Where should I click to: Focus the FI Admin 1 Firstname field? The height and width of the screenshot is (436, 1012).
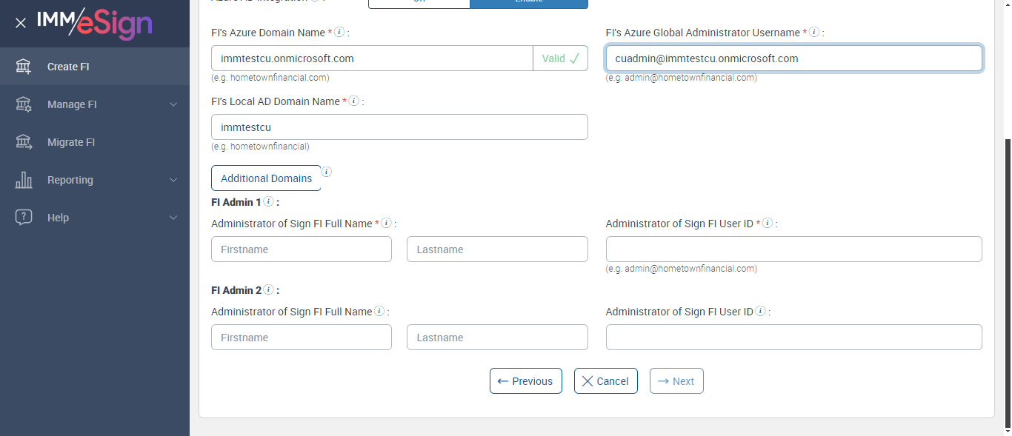coord(302,249)
